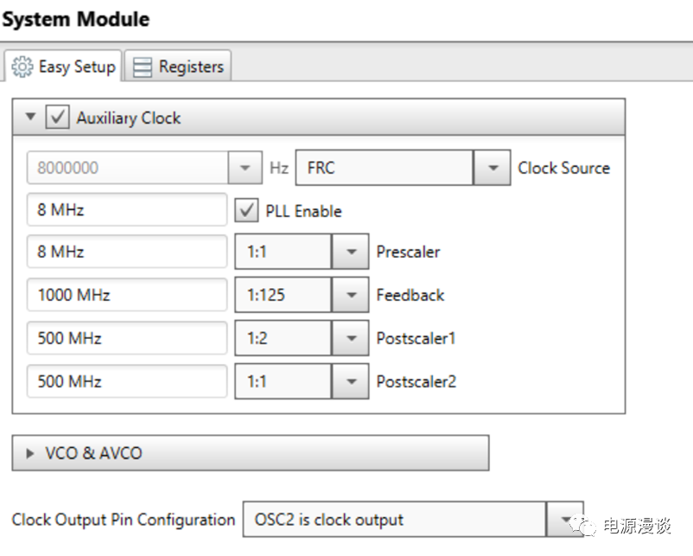Click the 500 MHz Postscaler1 frequency field
Screen dimensions: 693x556
click(126, 338)
